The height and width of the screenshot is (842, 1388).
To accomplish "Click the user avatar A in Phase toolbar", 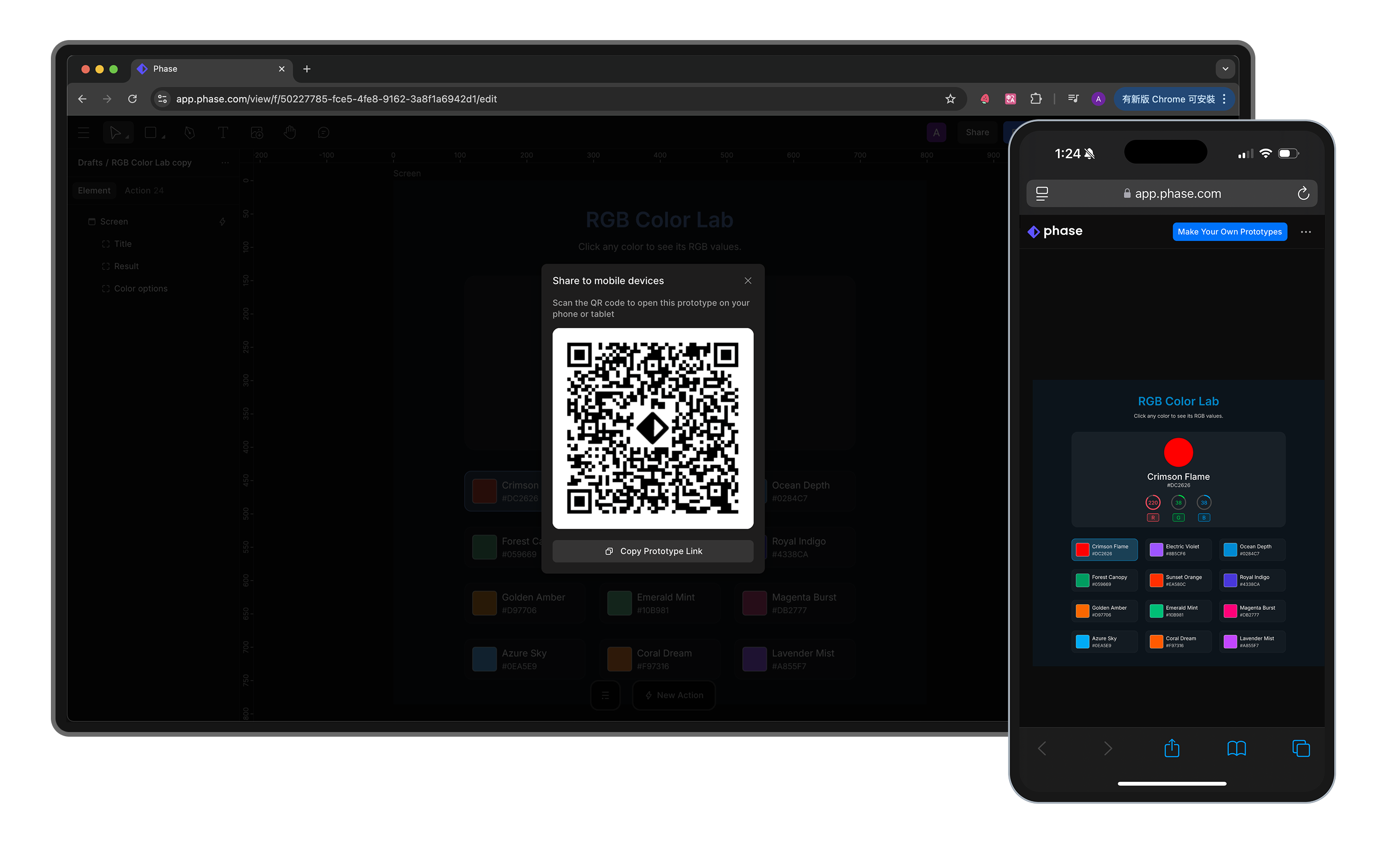I will (936, 133).
